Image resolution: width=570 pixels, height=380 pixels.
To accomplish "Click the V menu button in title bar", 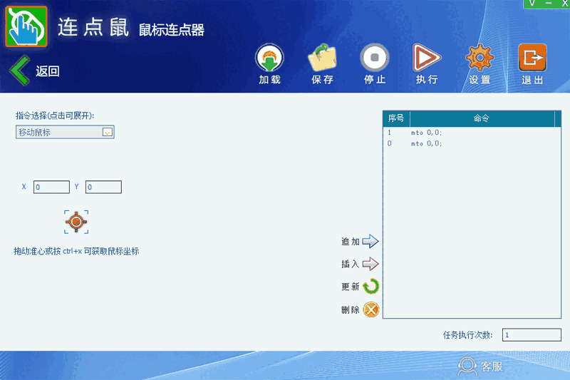I will point(532,4).
